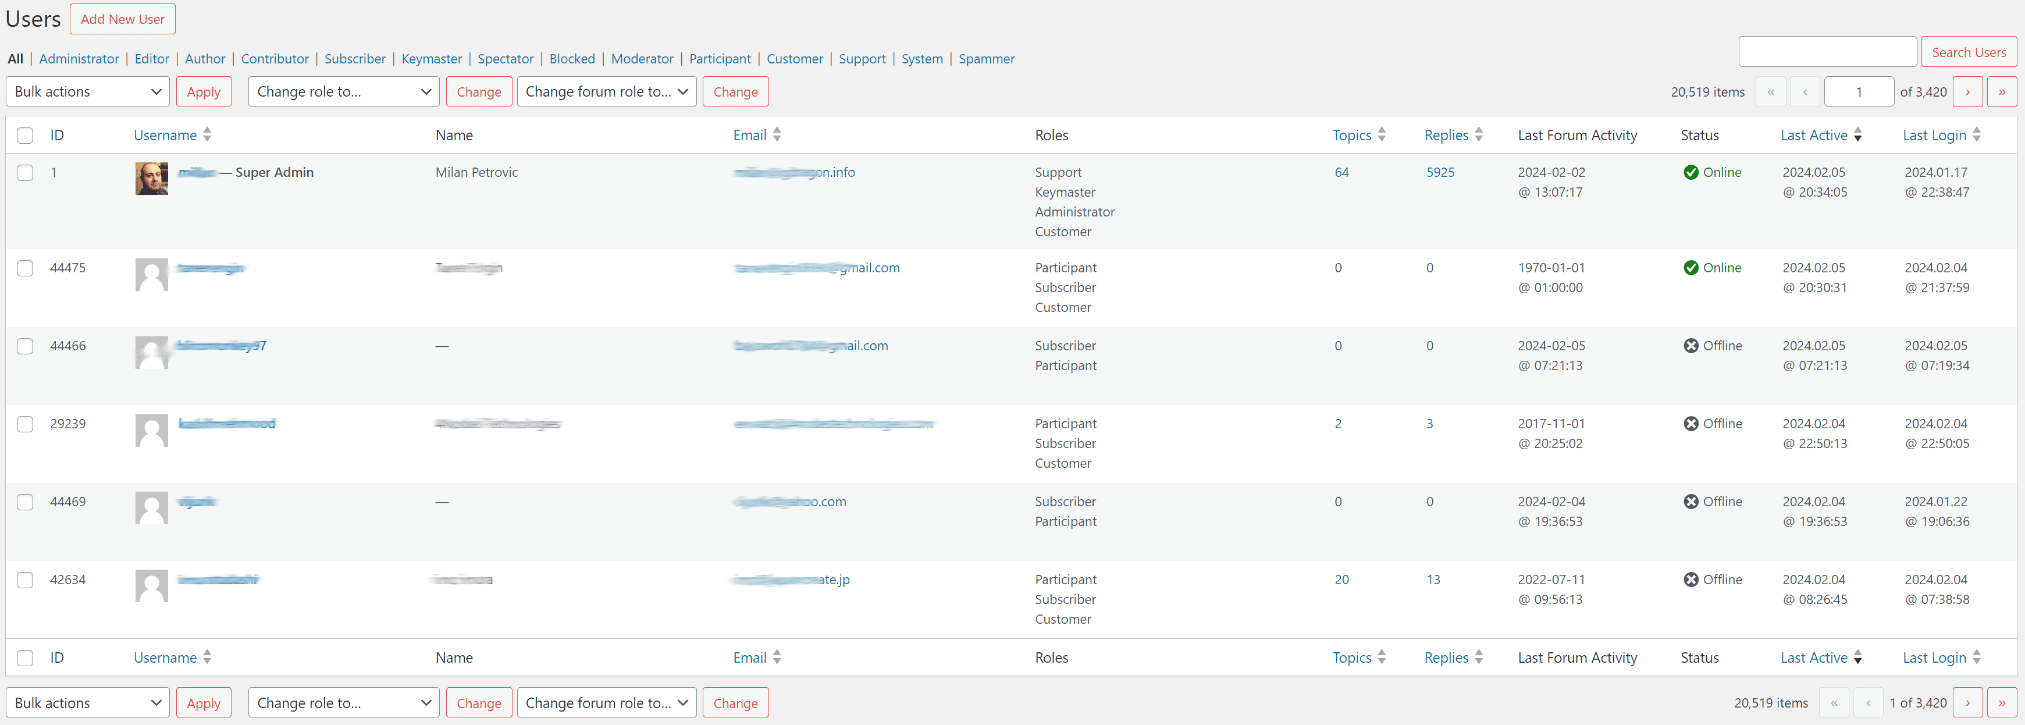The height and width of the screenshot is (725, 2025).
Task: Click the Search Users button
Action: 1969,52
